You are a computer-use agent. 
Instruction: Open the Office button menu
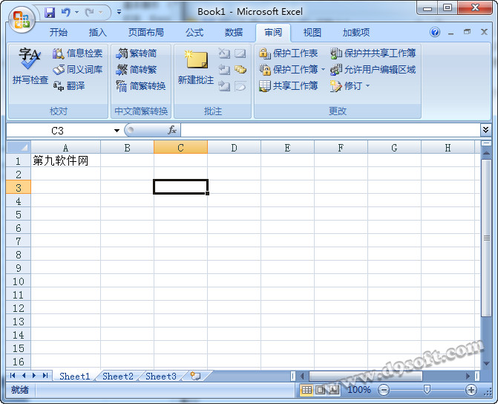pyautogui.click(x=22, y=20)
